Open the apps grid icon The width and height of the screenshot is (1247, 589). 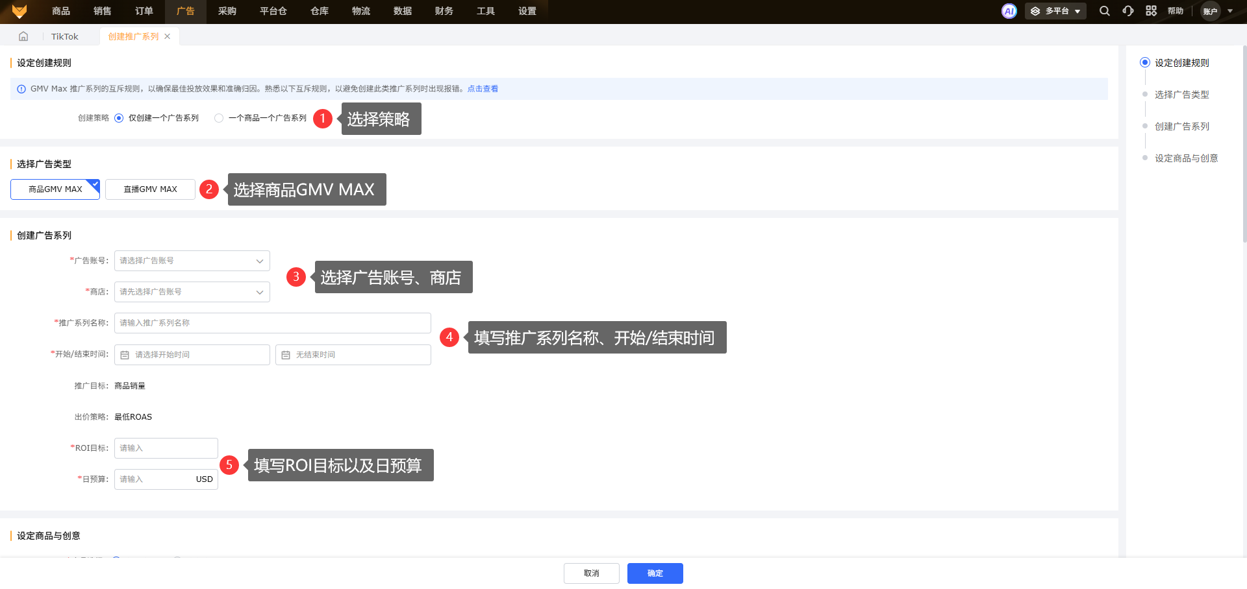1151,11
